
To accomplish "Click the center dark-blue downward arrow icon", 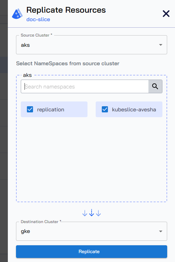I will (92, 212).
